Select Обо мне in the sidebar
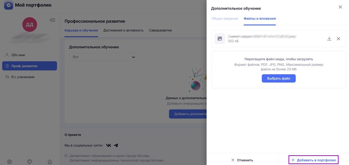Screen dimensions: 349x165 pos(17,55)
